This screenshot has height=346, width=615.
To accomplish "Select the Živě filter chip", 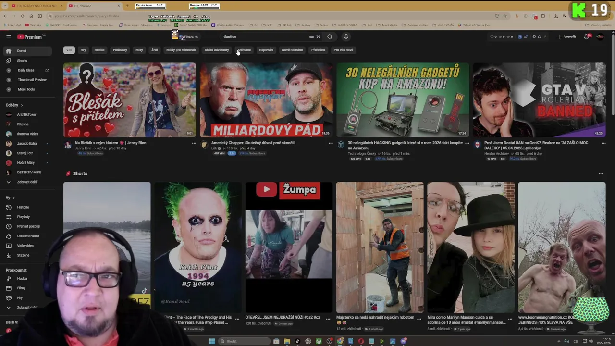I will (155, 50).
